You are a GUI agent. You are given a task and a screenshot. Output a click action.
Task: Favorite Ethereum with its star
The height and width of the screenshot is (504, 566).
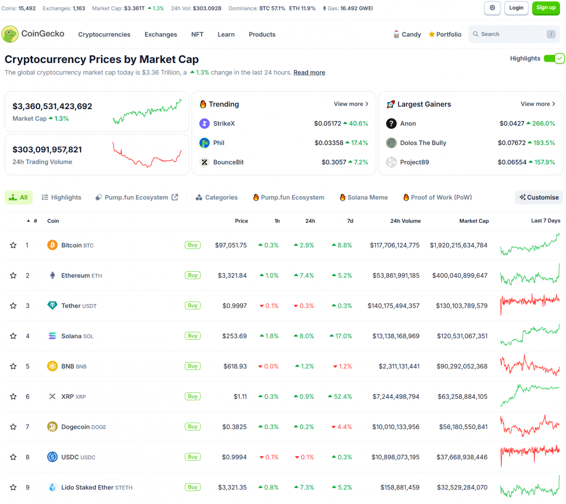[x=13, y=276]
